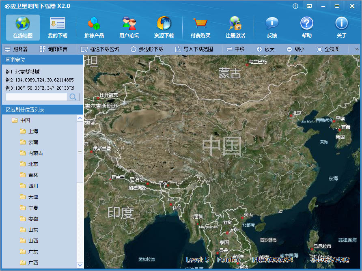This screenshot has height=271, width=362.
Task: Select the 四川 folder in region list
Action: point(33,186)
